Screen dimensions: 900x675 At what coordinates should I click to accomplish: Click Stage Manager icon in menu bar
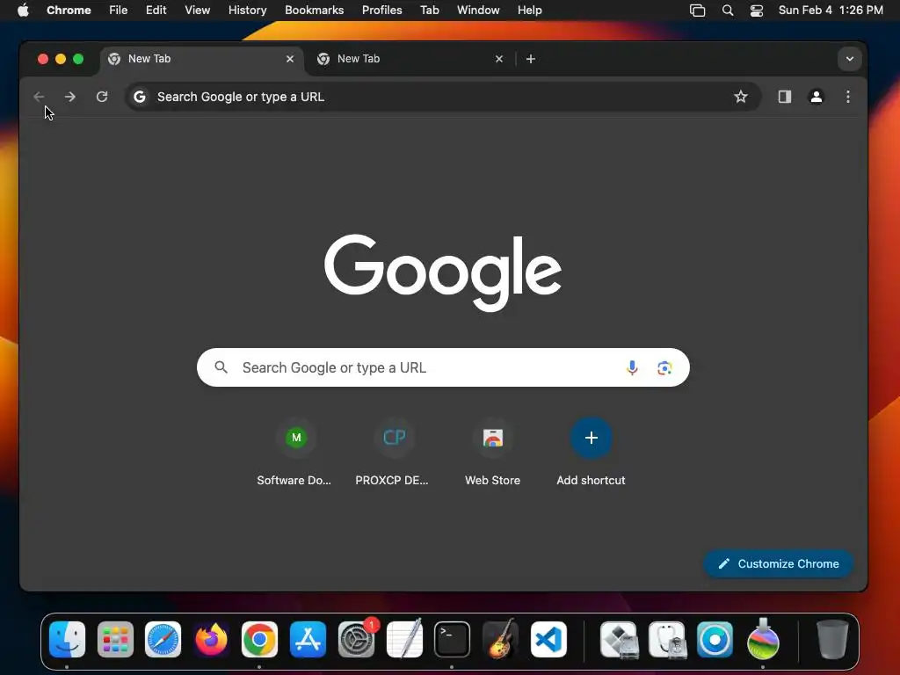[697, 11]
